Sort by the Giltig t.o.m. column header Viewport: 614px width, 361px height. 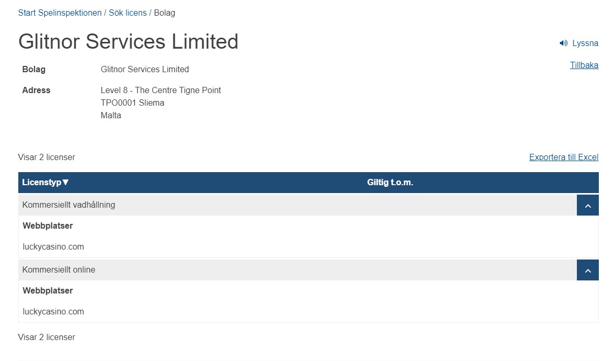[x=390, y=183]
